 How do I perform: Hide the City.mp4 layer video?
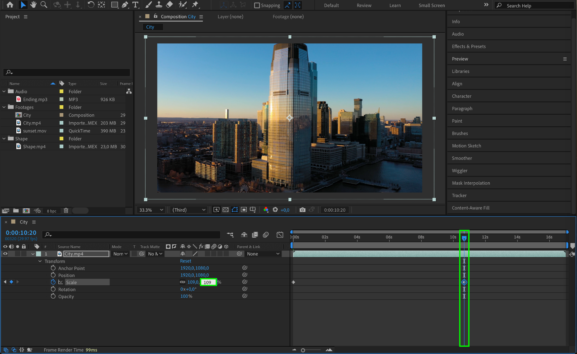click(x=5, y=254)
